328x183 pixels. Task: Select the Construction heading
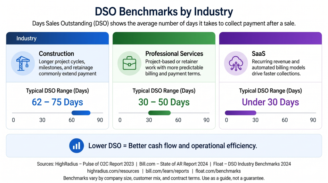(x=56, y=54)
